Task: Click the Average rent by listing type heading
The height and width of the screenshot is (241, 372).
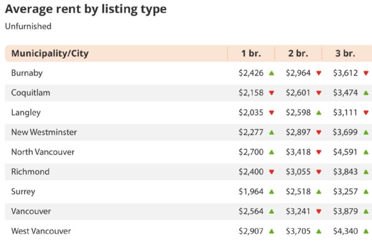Action: pos(86,9)
